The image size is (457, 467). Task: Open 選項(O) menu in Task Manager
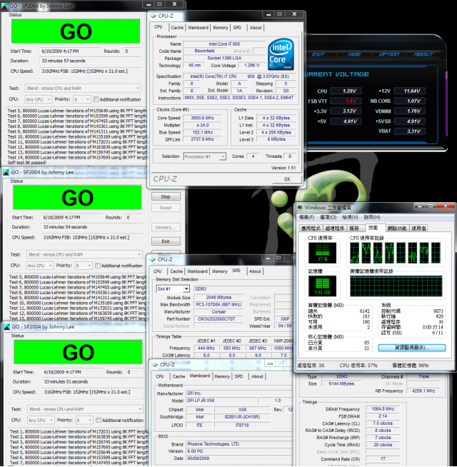point(328,217)
